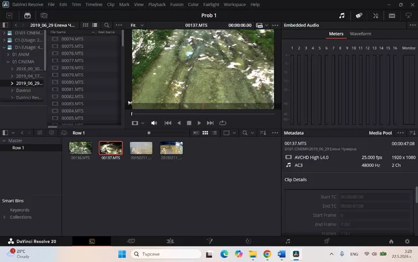Open the Windows Start menu
The width and height of the screenshot is (418, 262).
tap(122, 254)
